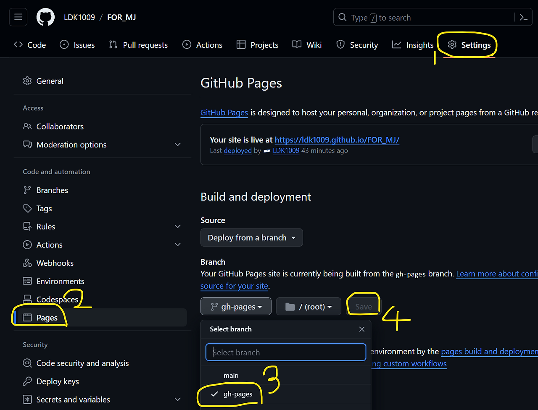Screen dimensions: 538x410
Task: Open the hamburger navigation menu
Action: click(18, 17)
